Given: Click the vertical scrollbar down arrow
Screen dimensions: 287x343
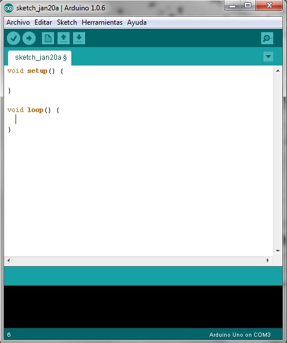Looking at the screenshot, I should tap(278, 251).
